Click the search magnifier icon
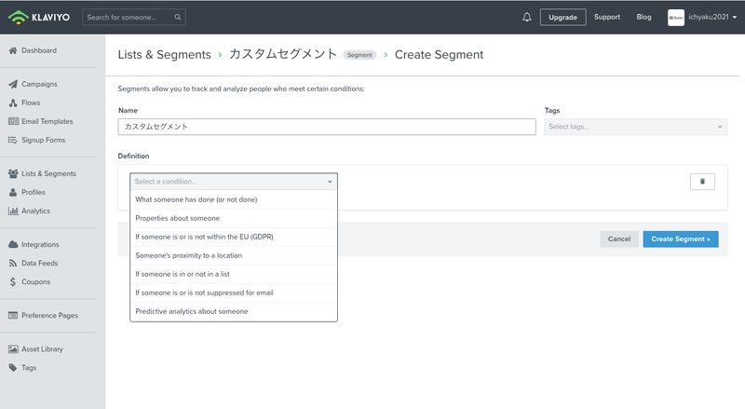Viewport: 745px width, 409px height. 178,17
